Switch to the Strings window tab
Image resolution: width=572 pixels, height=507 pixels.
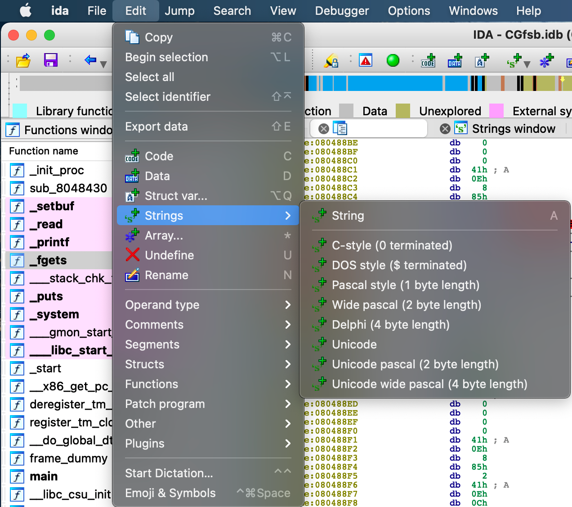[x=514, y=129]
